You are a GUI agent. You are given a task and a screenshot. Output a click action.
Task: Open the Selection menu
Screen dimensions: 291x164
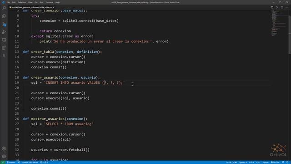pyautogui.click(x=22, y=2)
